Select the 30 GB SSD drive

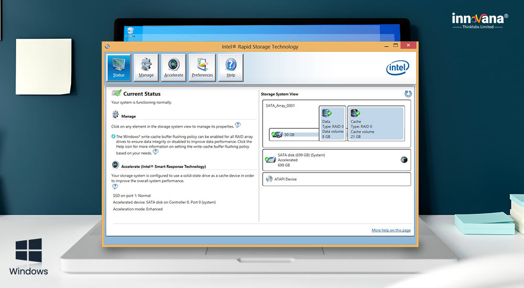(x=294, y=135)
